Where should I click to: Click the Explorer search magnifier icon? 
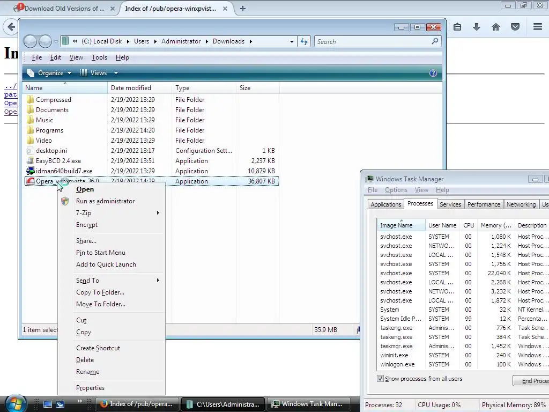click(x=435, y=41)
